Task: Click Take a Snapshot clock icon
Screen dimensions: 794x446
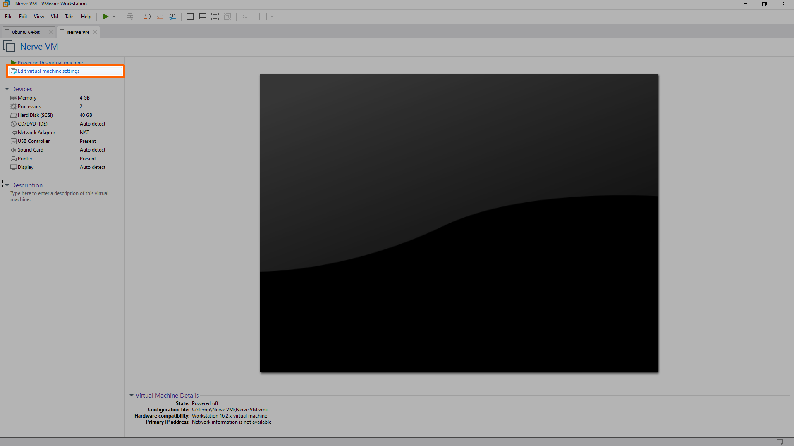Action: tap(147, 17)
